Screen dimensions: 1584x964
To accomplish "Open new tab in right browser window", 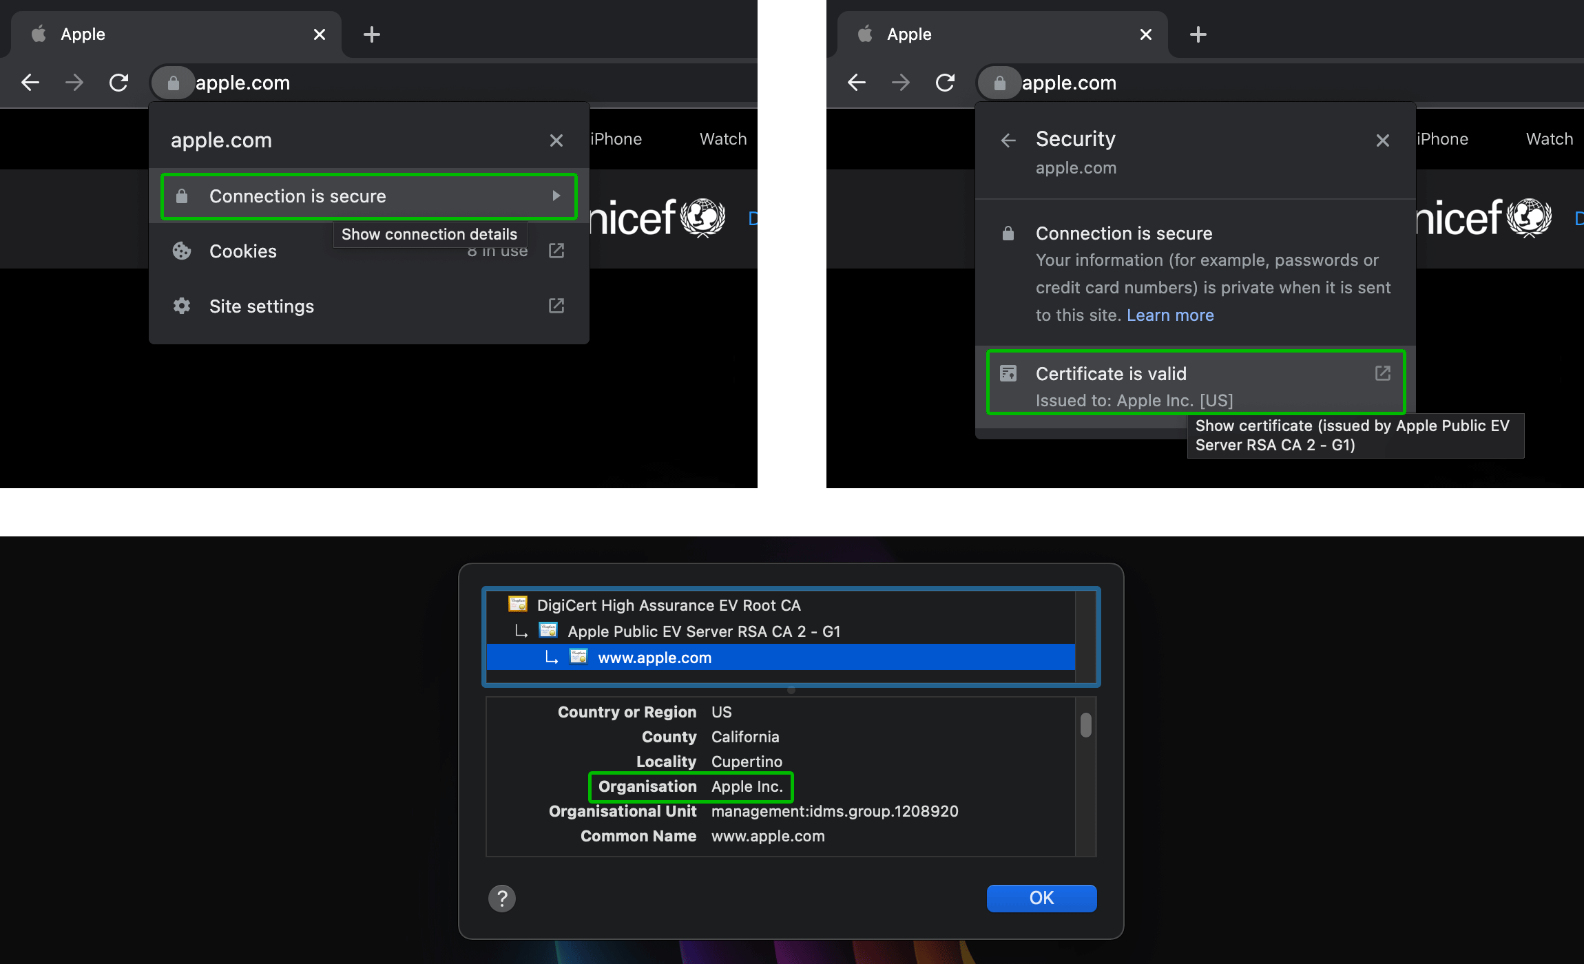I will pos(1198,34).
